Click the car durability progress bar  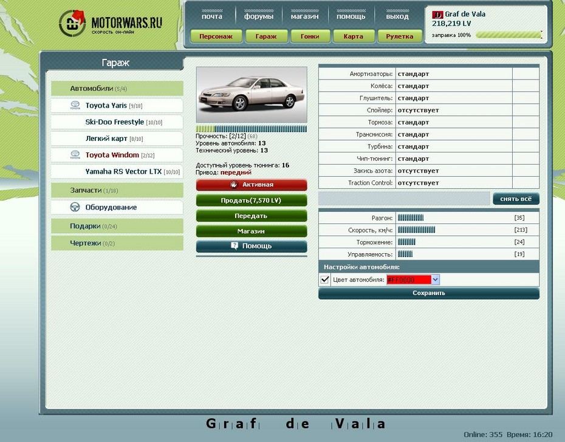pyautogui.click(x=251, y=129)
